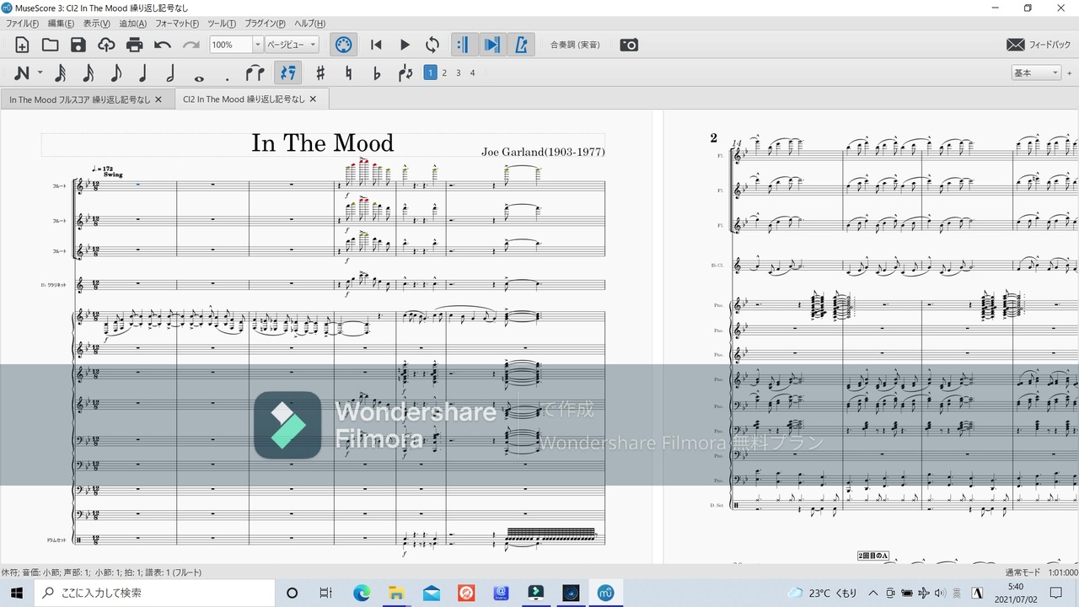This screenshot has height=607, width=1079.
Task: Click the new score icon
Action: point(22,45)
